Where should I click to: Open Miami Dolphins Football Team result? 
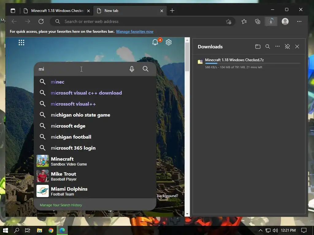pyautogui.click(x=95, y=191)
